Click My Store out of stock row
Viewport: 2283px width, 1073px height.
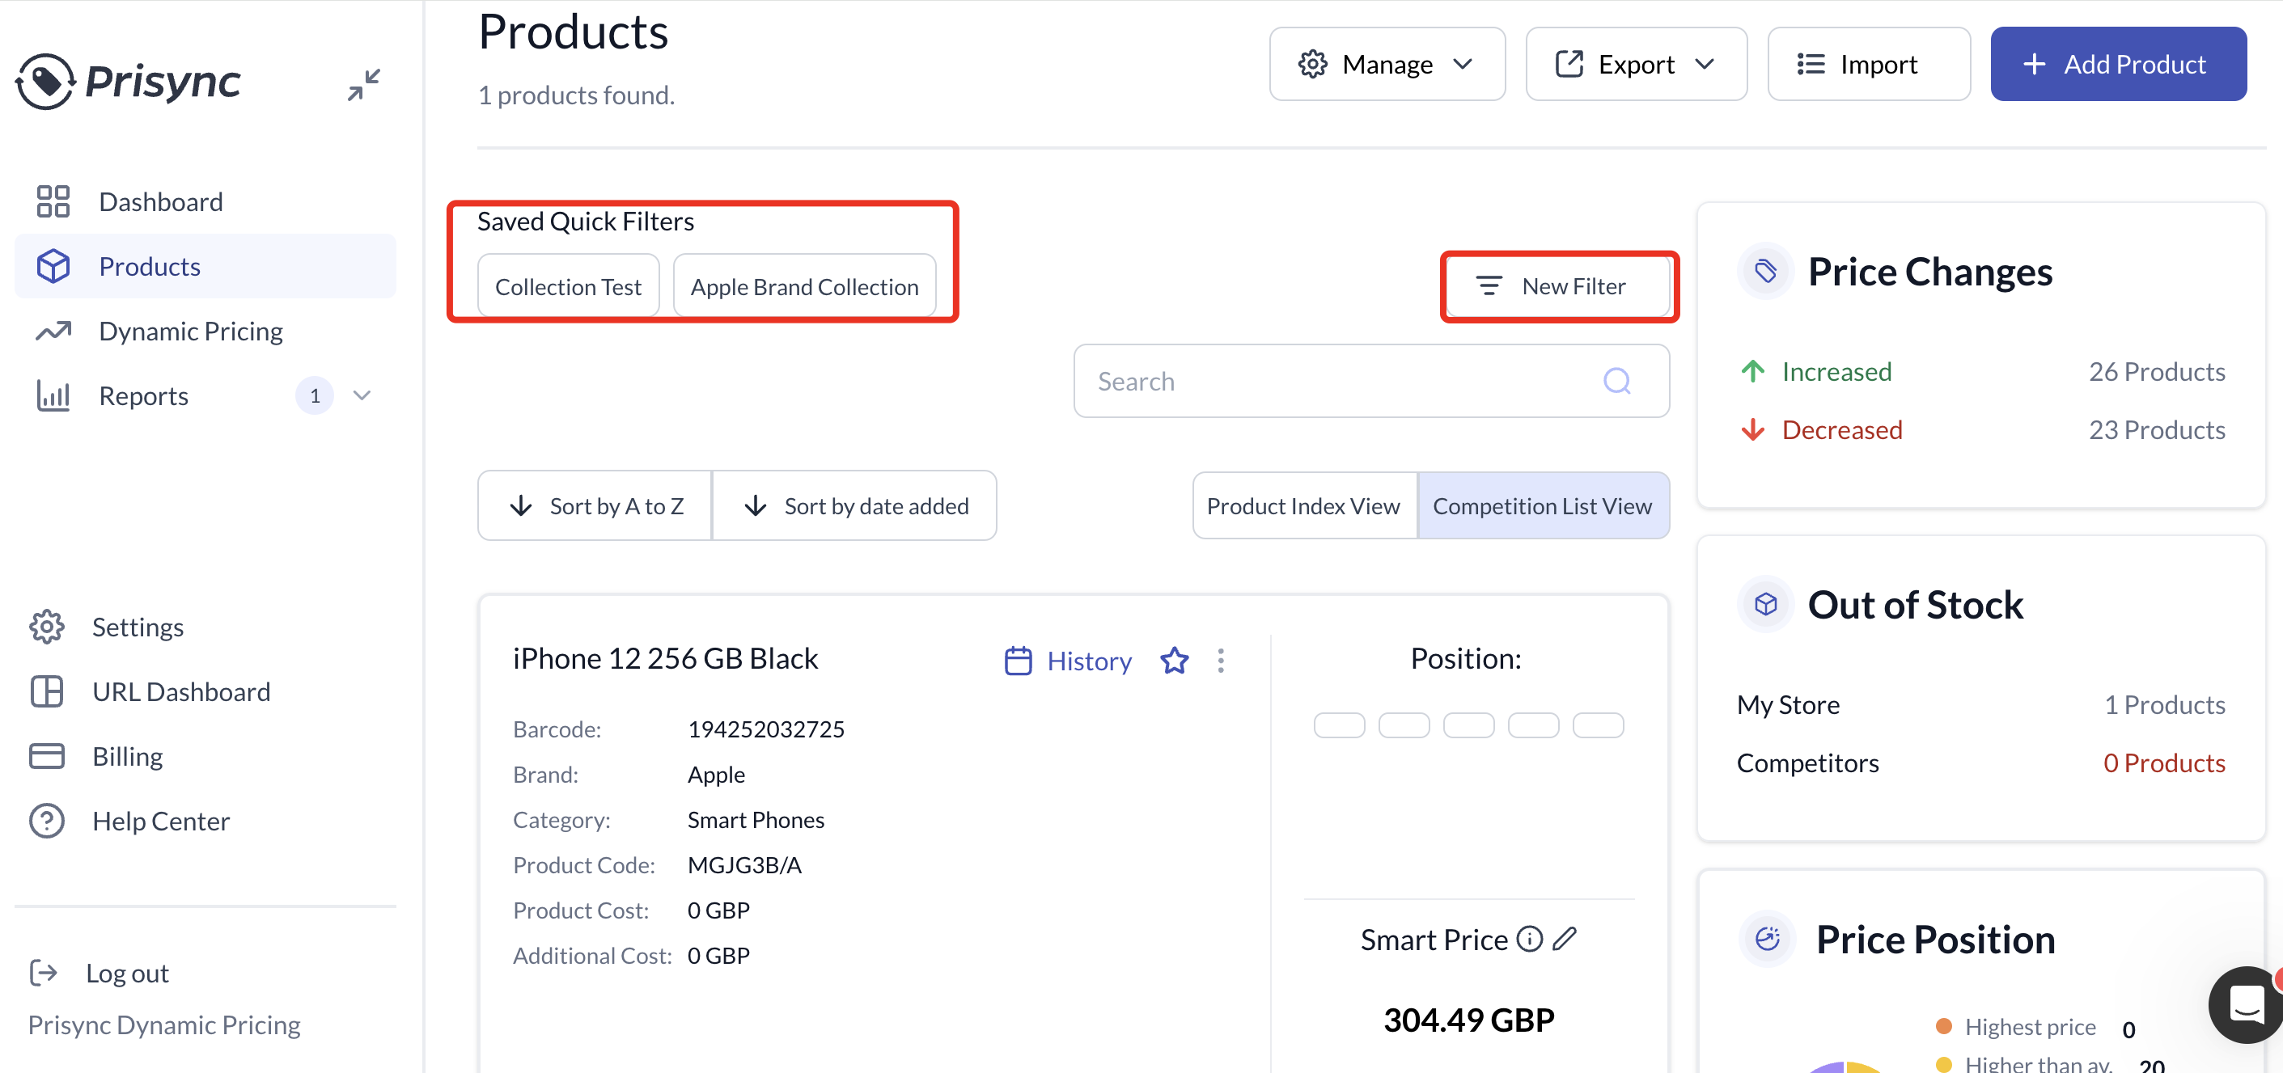point(1980,704)
